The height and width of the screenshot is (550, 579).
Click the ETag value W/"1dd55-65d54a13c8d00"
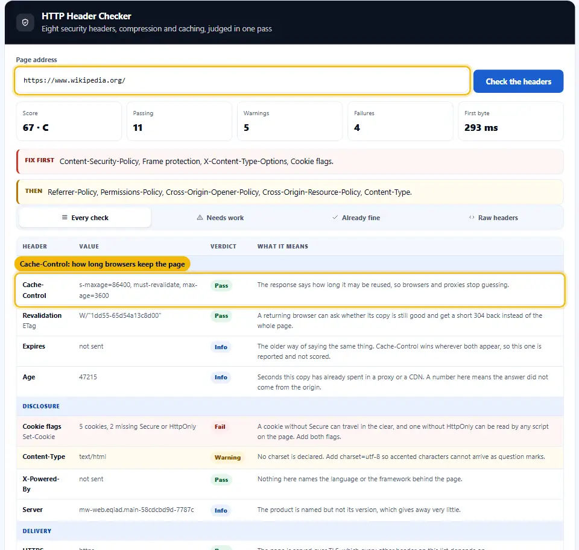tap(120, 315)
